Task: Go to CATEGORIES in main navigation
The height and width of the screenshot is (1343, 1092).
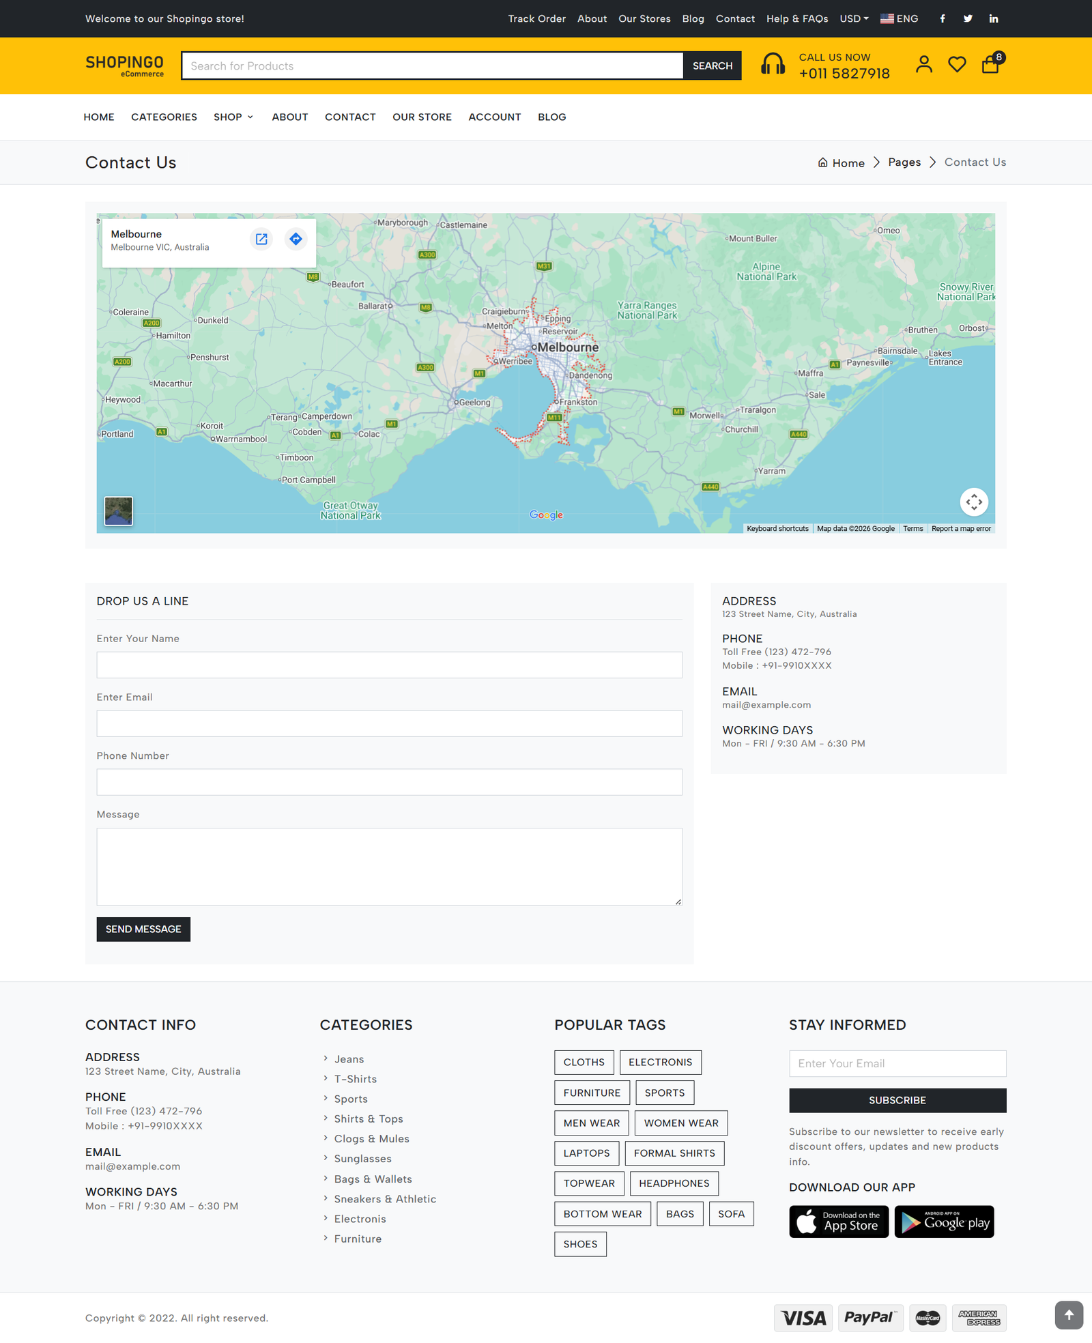Action: point(164,117)
